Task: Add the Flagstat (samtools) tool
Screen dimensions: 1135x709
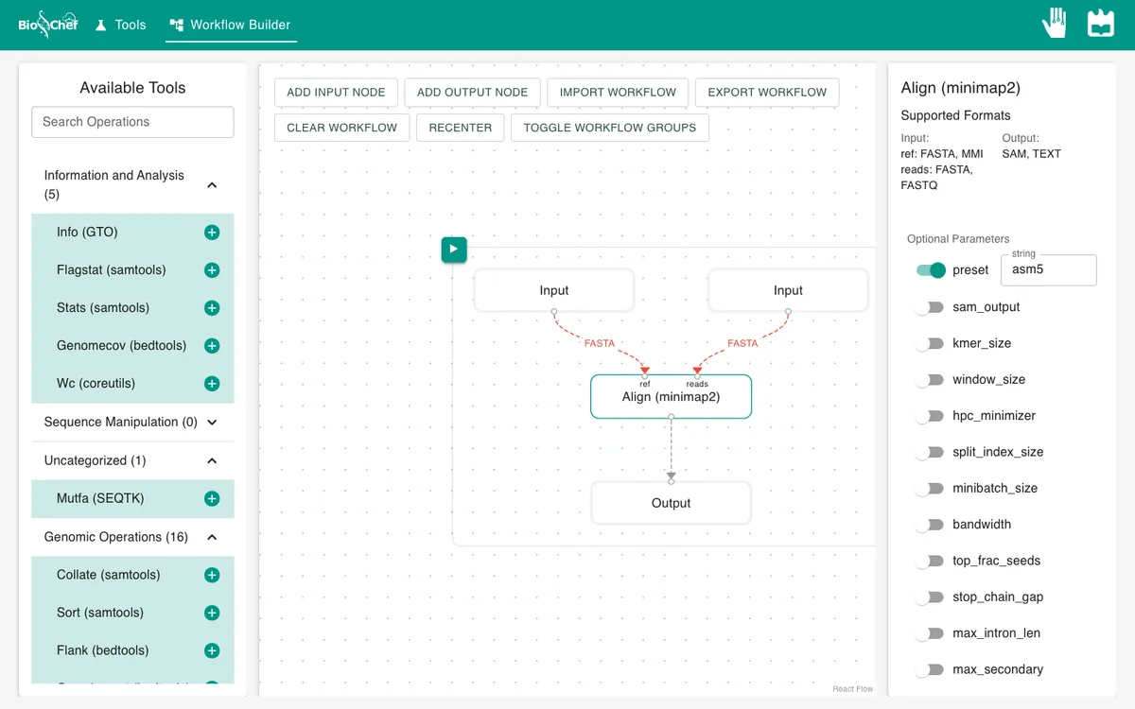Action: [x=212, y=270]
